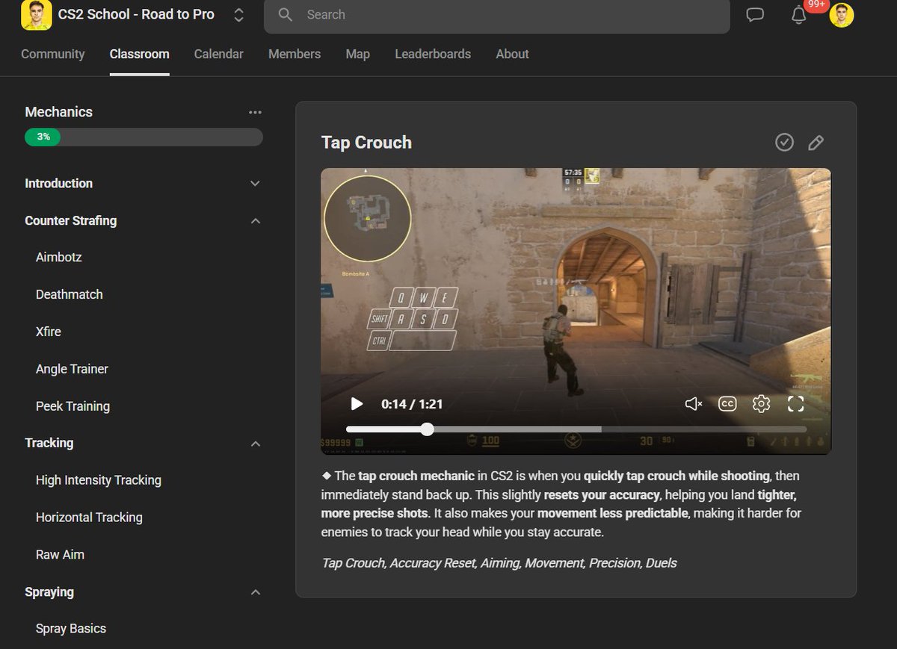Click the Search input field
Screen dimensions: 897x649
point(497,15)
